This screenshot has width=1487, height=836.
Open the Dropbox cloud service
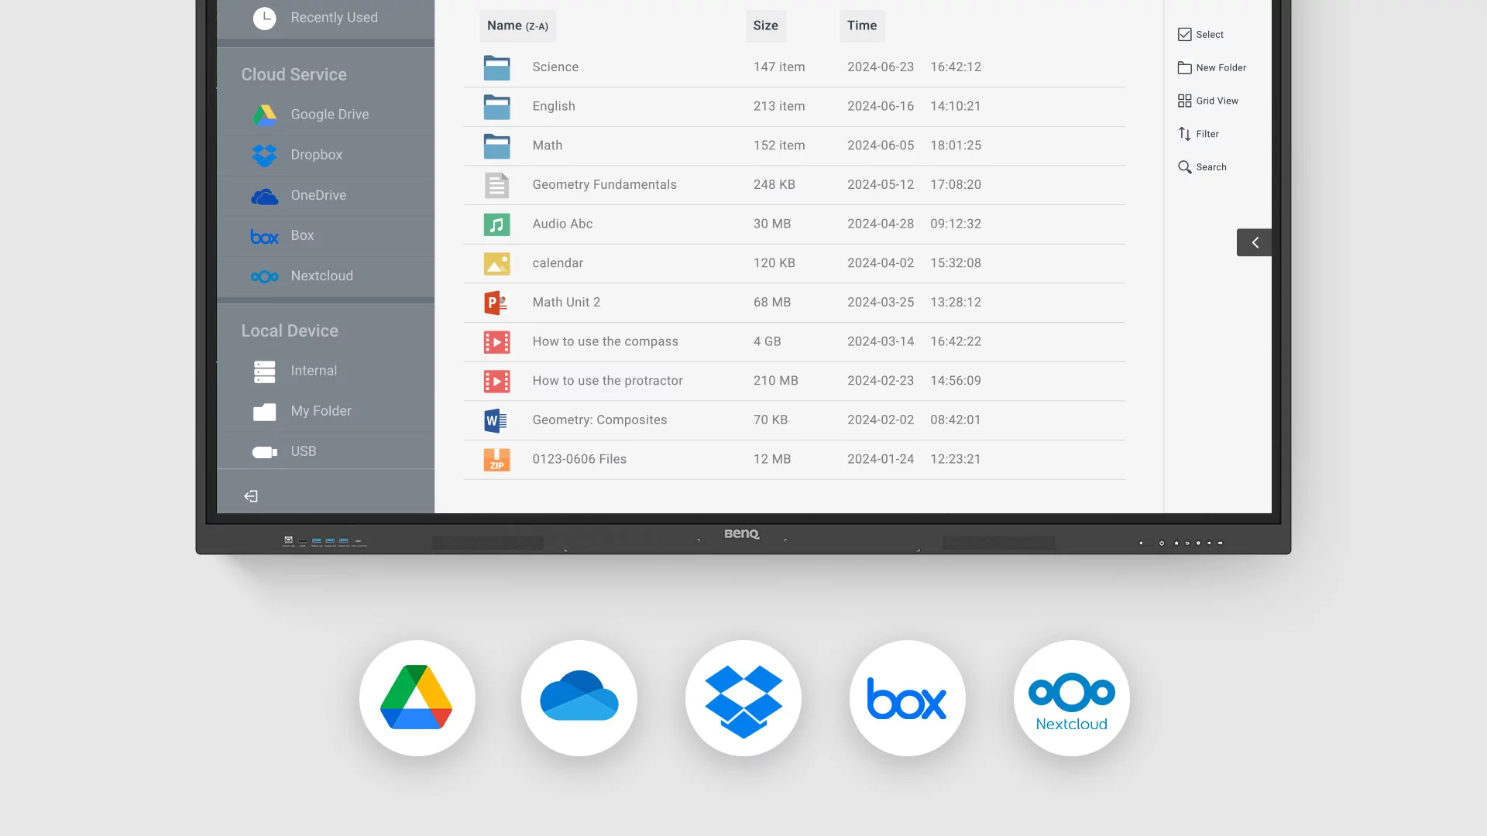click(x=325, y=155)
